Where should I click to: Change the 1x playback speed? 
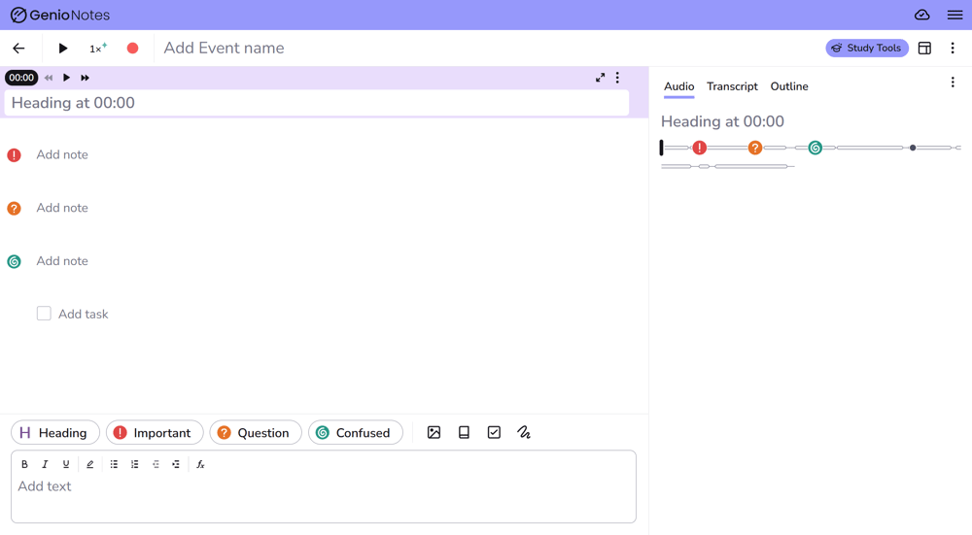pos(98,49)
